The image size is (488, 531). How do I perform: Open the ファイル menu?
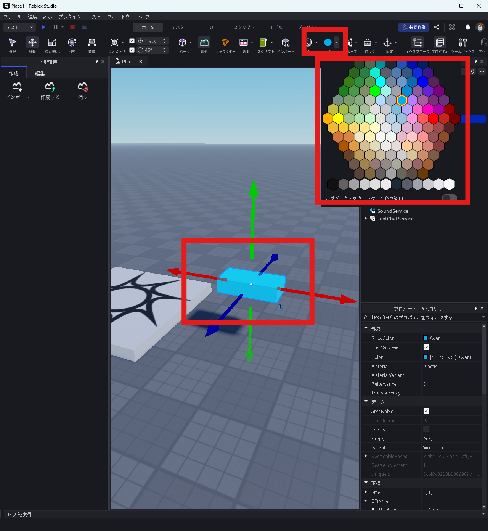pos(12,16)
